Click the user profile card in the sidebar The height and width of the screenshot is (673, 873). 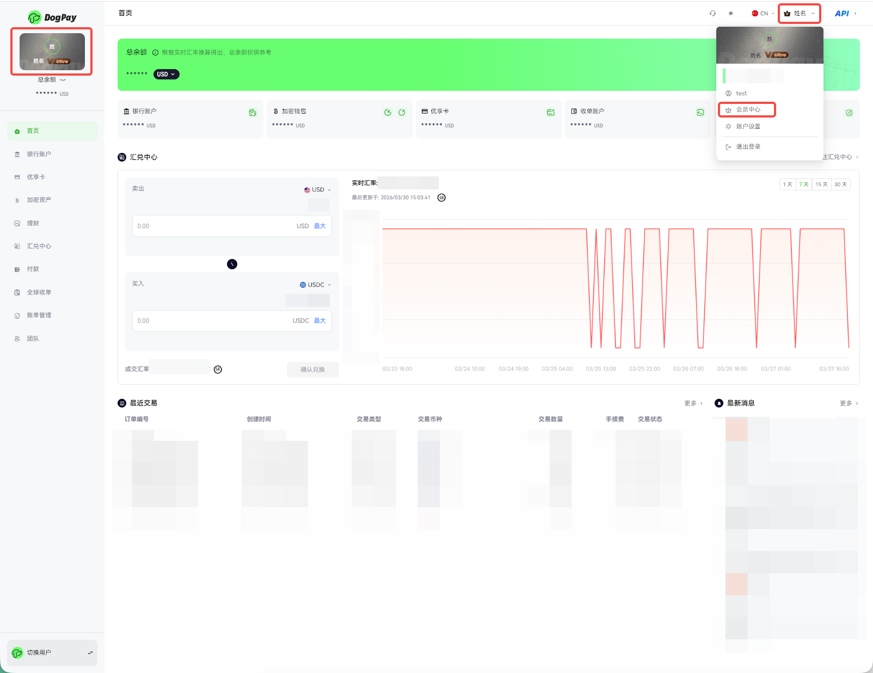[52, 52]
